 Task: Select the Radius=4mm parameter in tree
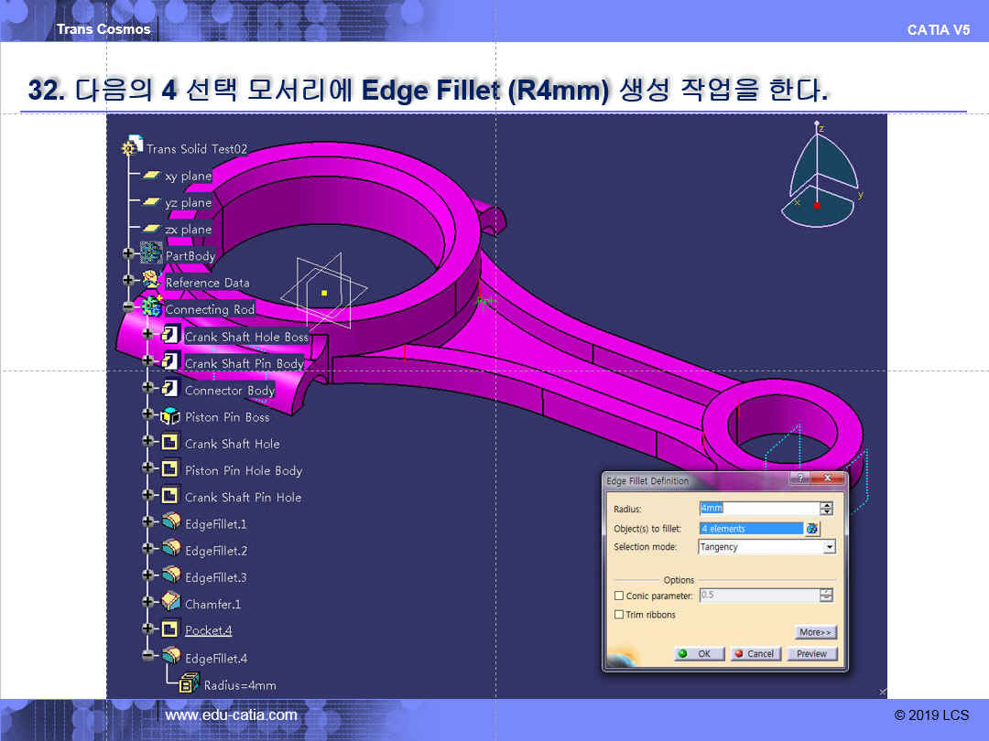(239, 684)
